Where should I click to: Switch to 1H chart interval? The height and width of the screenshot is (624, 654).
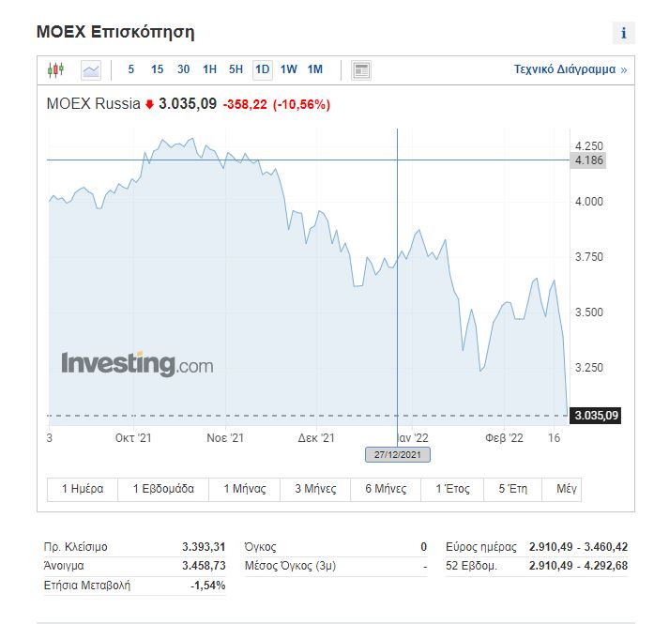pos(209,69)
